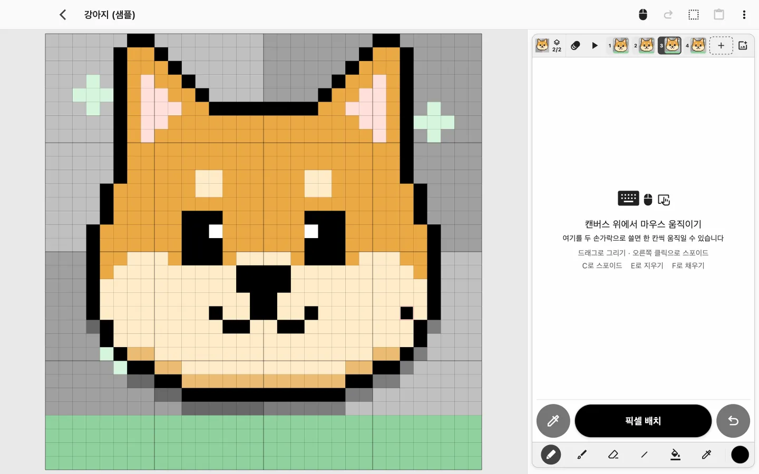Open the three-dot more options menu
759x474 pixels.
point(744,15)
